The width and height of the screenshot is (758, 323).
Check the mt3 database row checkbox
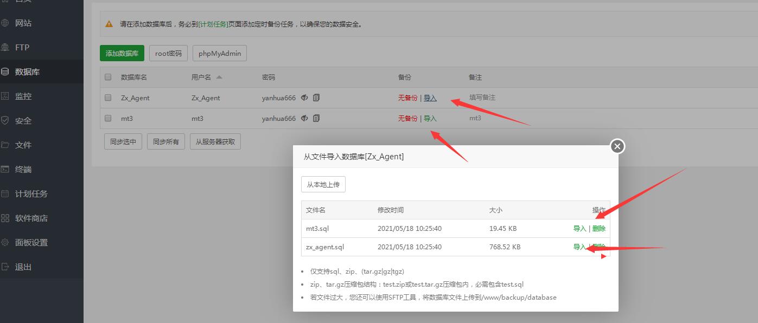pyautogui.click(x=108, y=118)
